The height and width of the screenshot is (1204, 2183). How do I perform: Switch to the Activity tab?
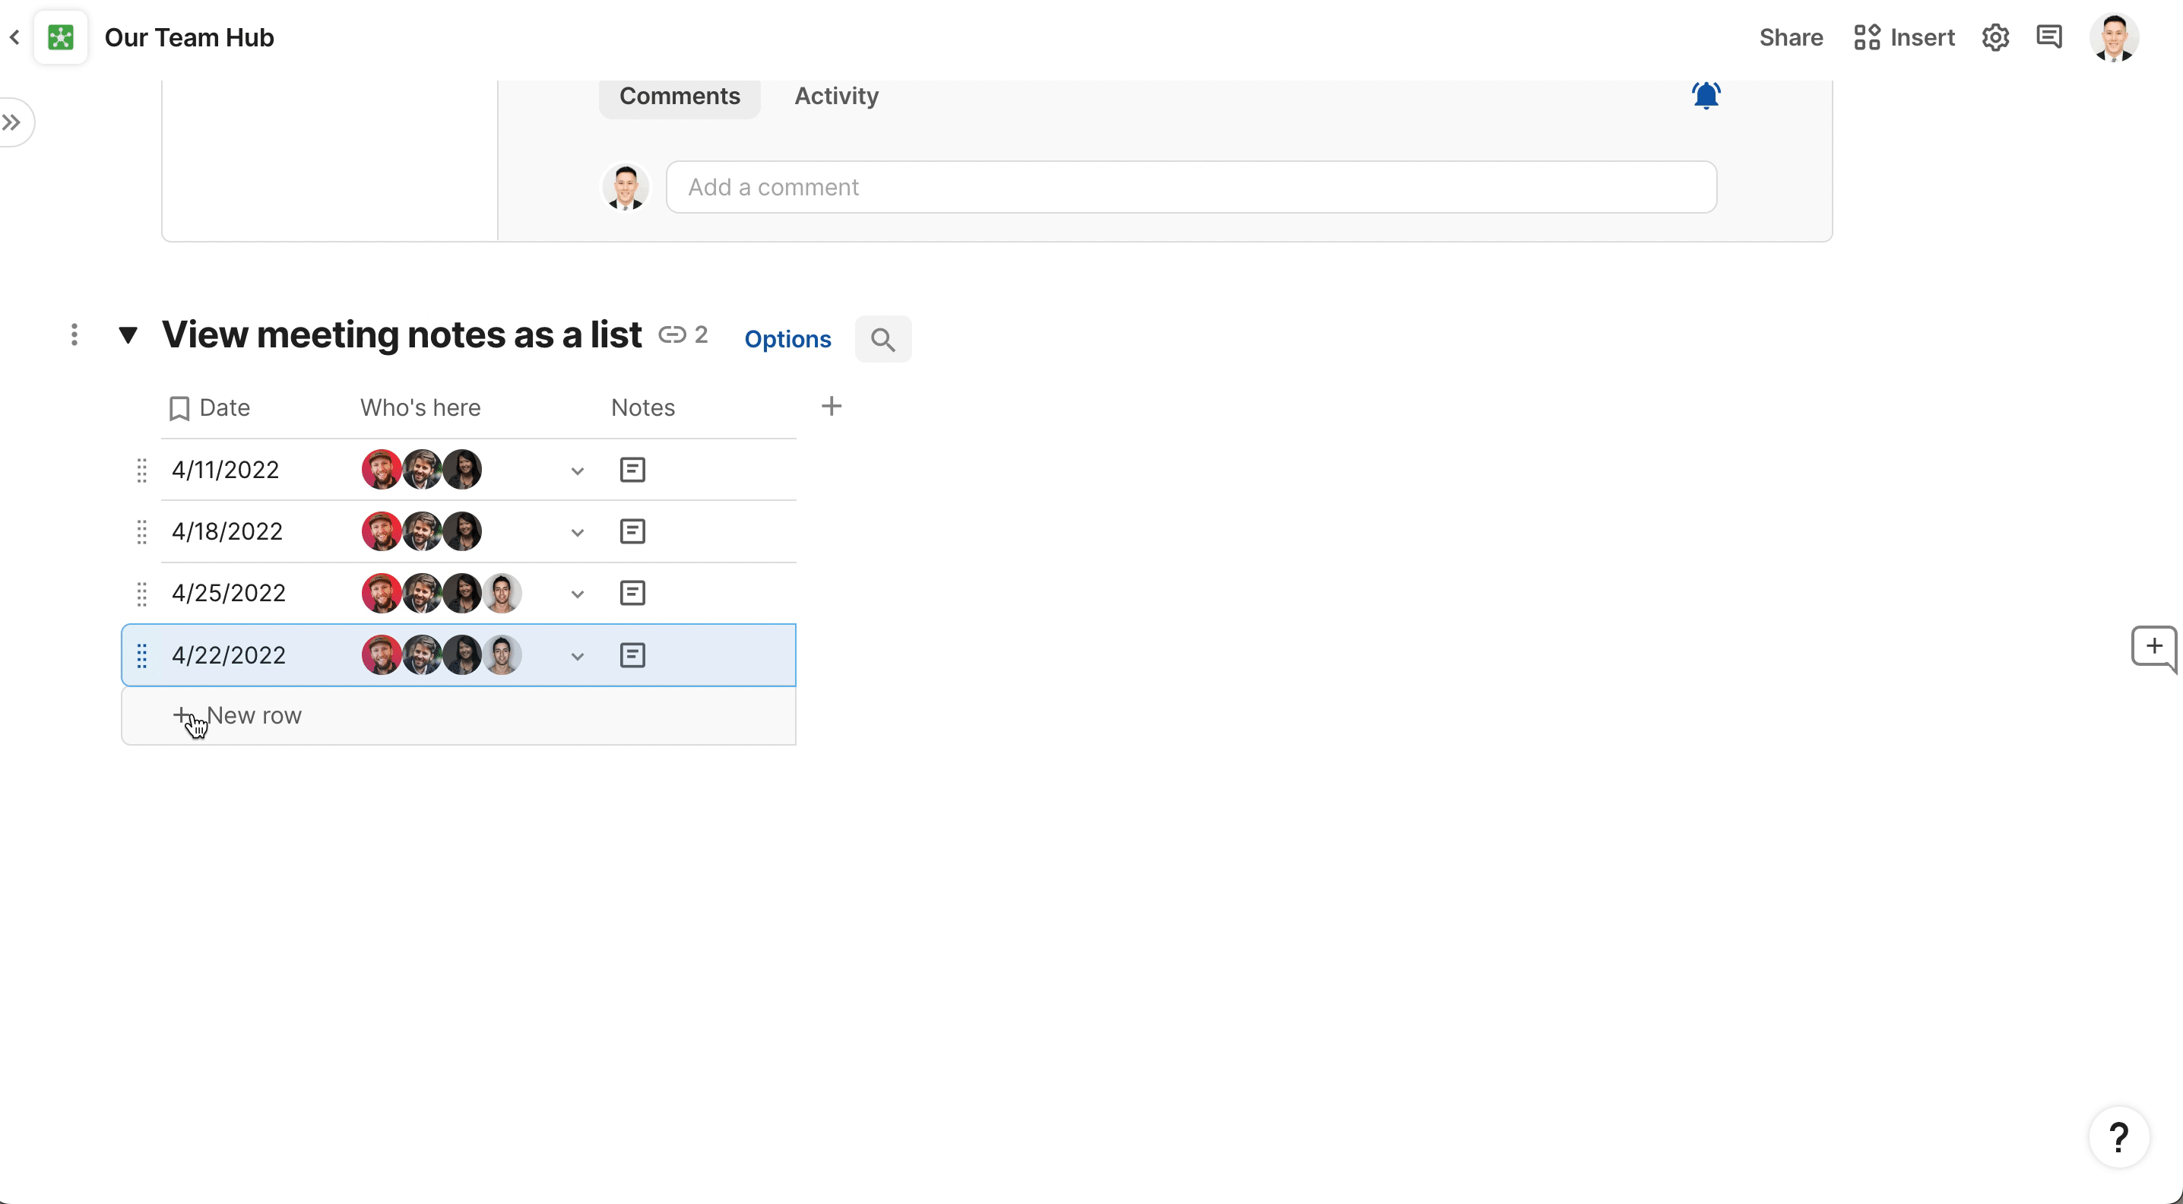[836, 96]
